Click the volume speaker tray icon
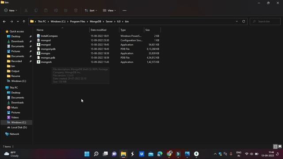Viewport: 283px width, 159px height. [x=252, y=154]
